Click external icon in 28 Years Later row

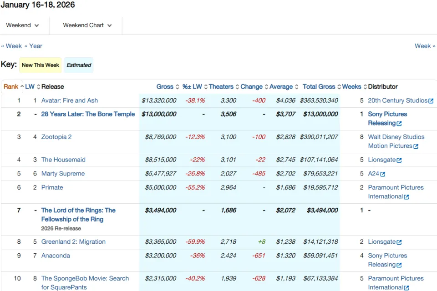[399, 123]
